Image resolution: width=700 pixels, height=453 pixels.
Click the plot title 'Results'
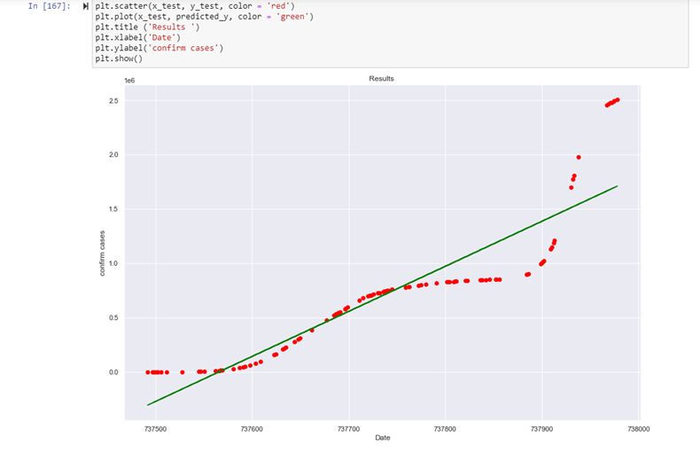pyautogui.click(x=381, y=79)
